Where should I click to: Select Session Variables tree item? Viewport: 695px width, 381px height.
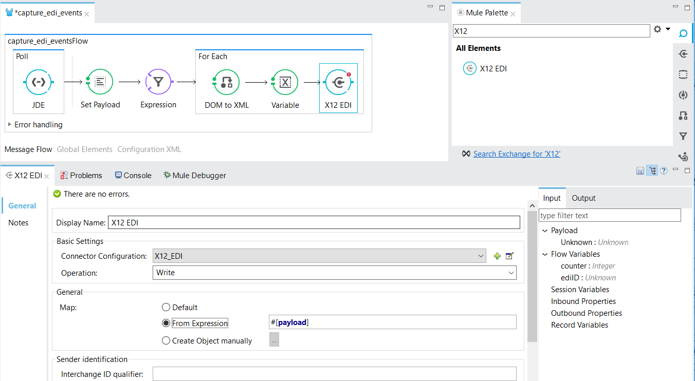pyautogui.click(x=580, y=290)
